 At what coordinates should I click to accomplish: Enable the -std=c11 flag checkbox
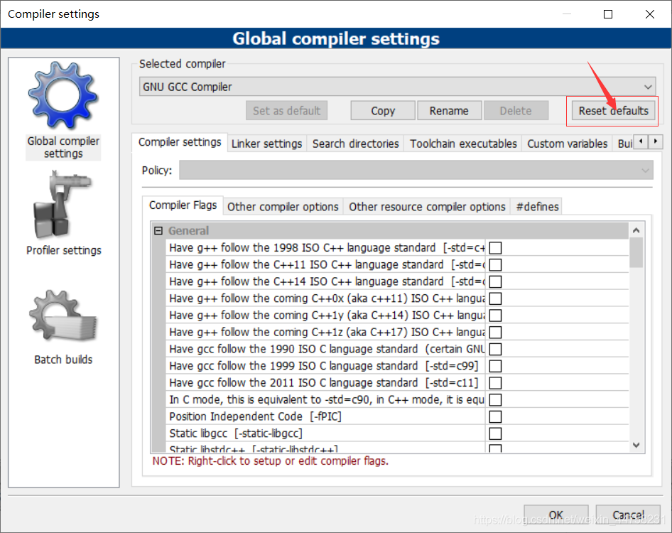495,383
